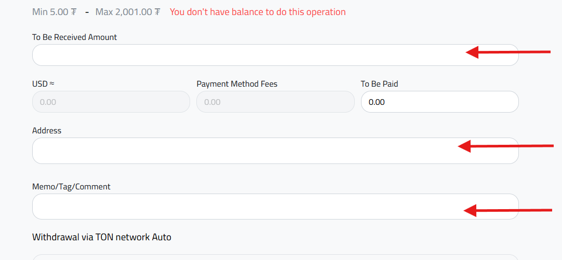The image size is (562, 260).
Task: Click the "Max 2,001.00" limit text
Action: (128, 12)
